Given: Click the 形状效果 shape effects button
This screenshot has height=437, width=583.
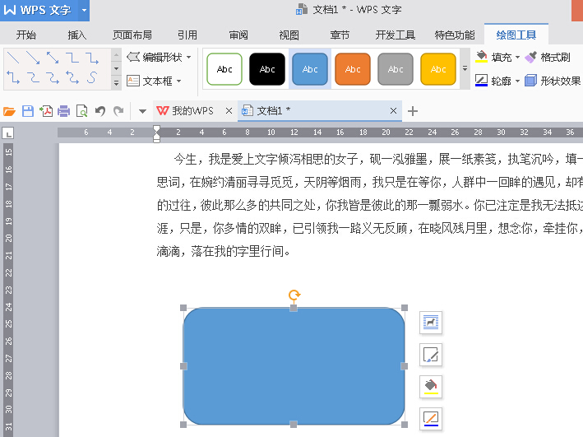Looking at the screenshot, I should tap(553, 81).
